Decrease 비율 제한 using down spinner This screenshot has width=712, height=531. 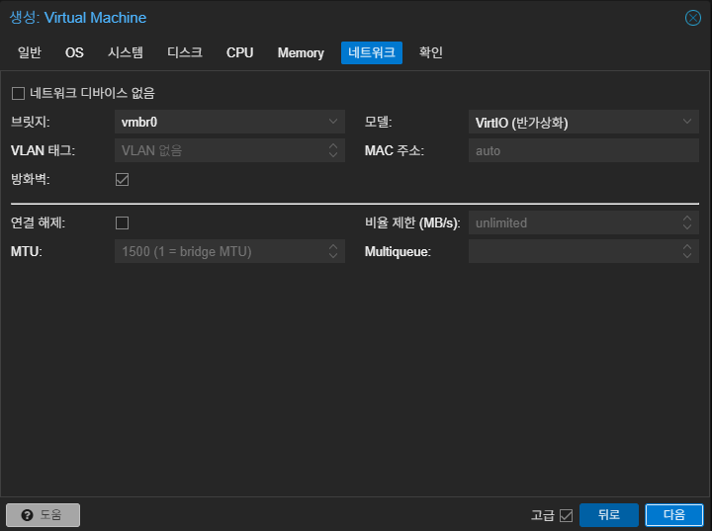(687, 227)
